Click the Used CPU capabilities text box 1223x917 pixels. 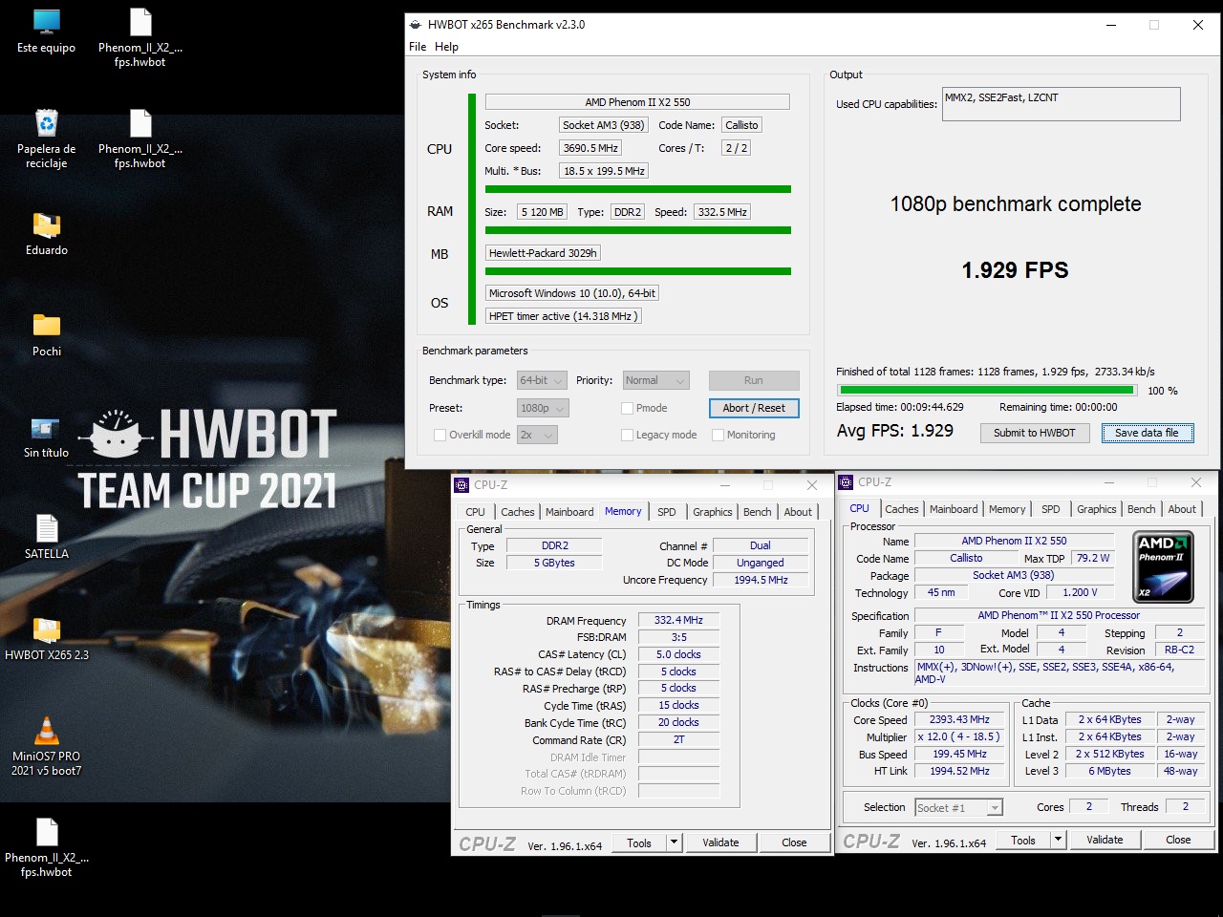tap(1061, 104)
